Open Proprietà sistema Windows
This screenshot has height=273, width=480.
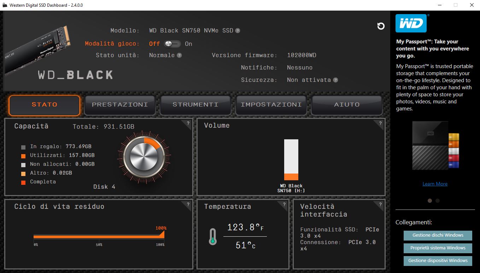point(438,248)
